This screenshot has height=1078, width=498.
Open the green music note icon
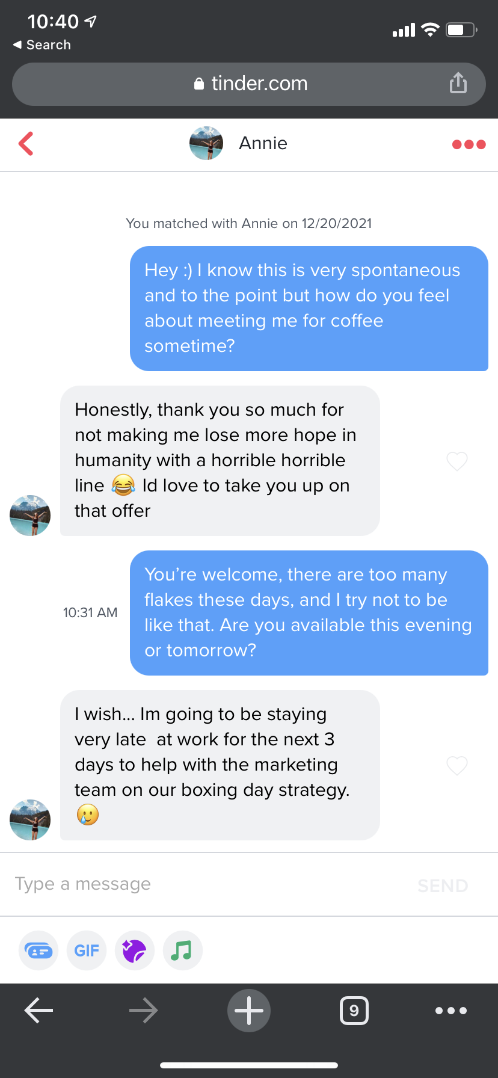point(182,950)
